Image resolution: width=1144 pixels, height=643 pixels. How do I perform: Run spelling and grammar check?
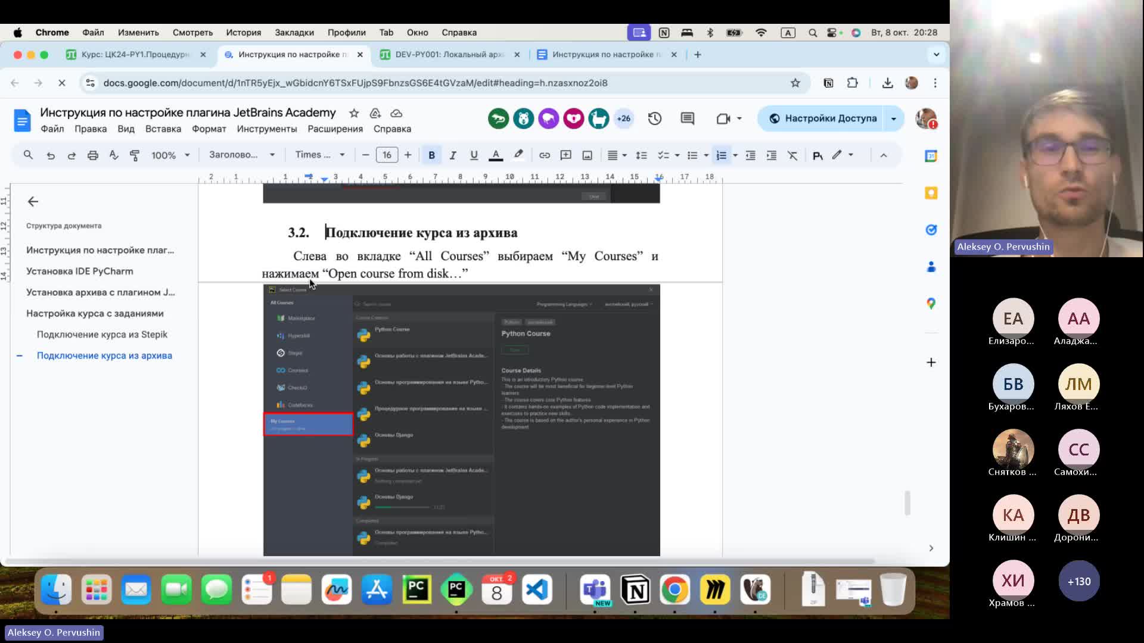[114, 155]
